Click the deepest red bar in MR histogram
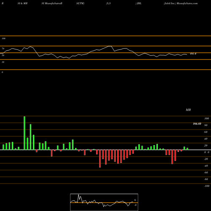 tap(100, 159)
